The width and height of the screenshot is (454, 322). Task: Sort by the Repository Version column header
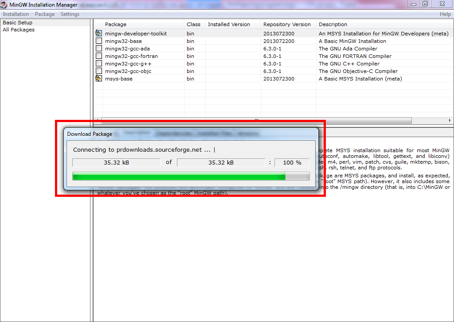287,24
